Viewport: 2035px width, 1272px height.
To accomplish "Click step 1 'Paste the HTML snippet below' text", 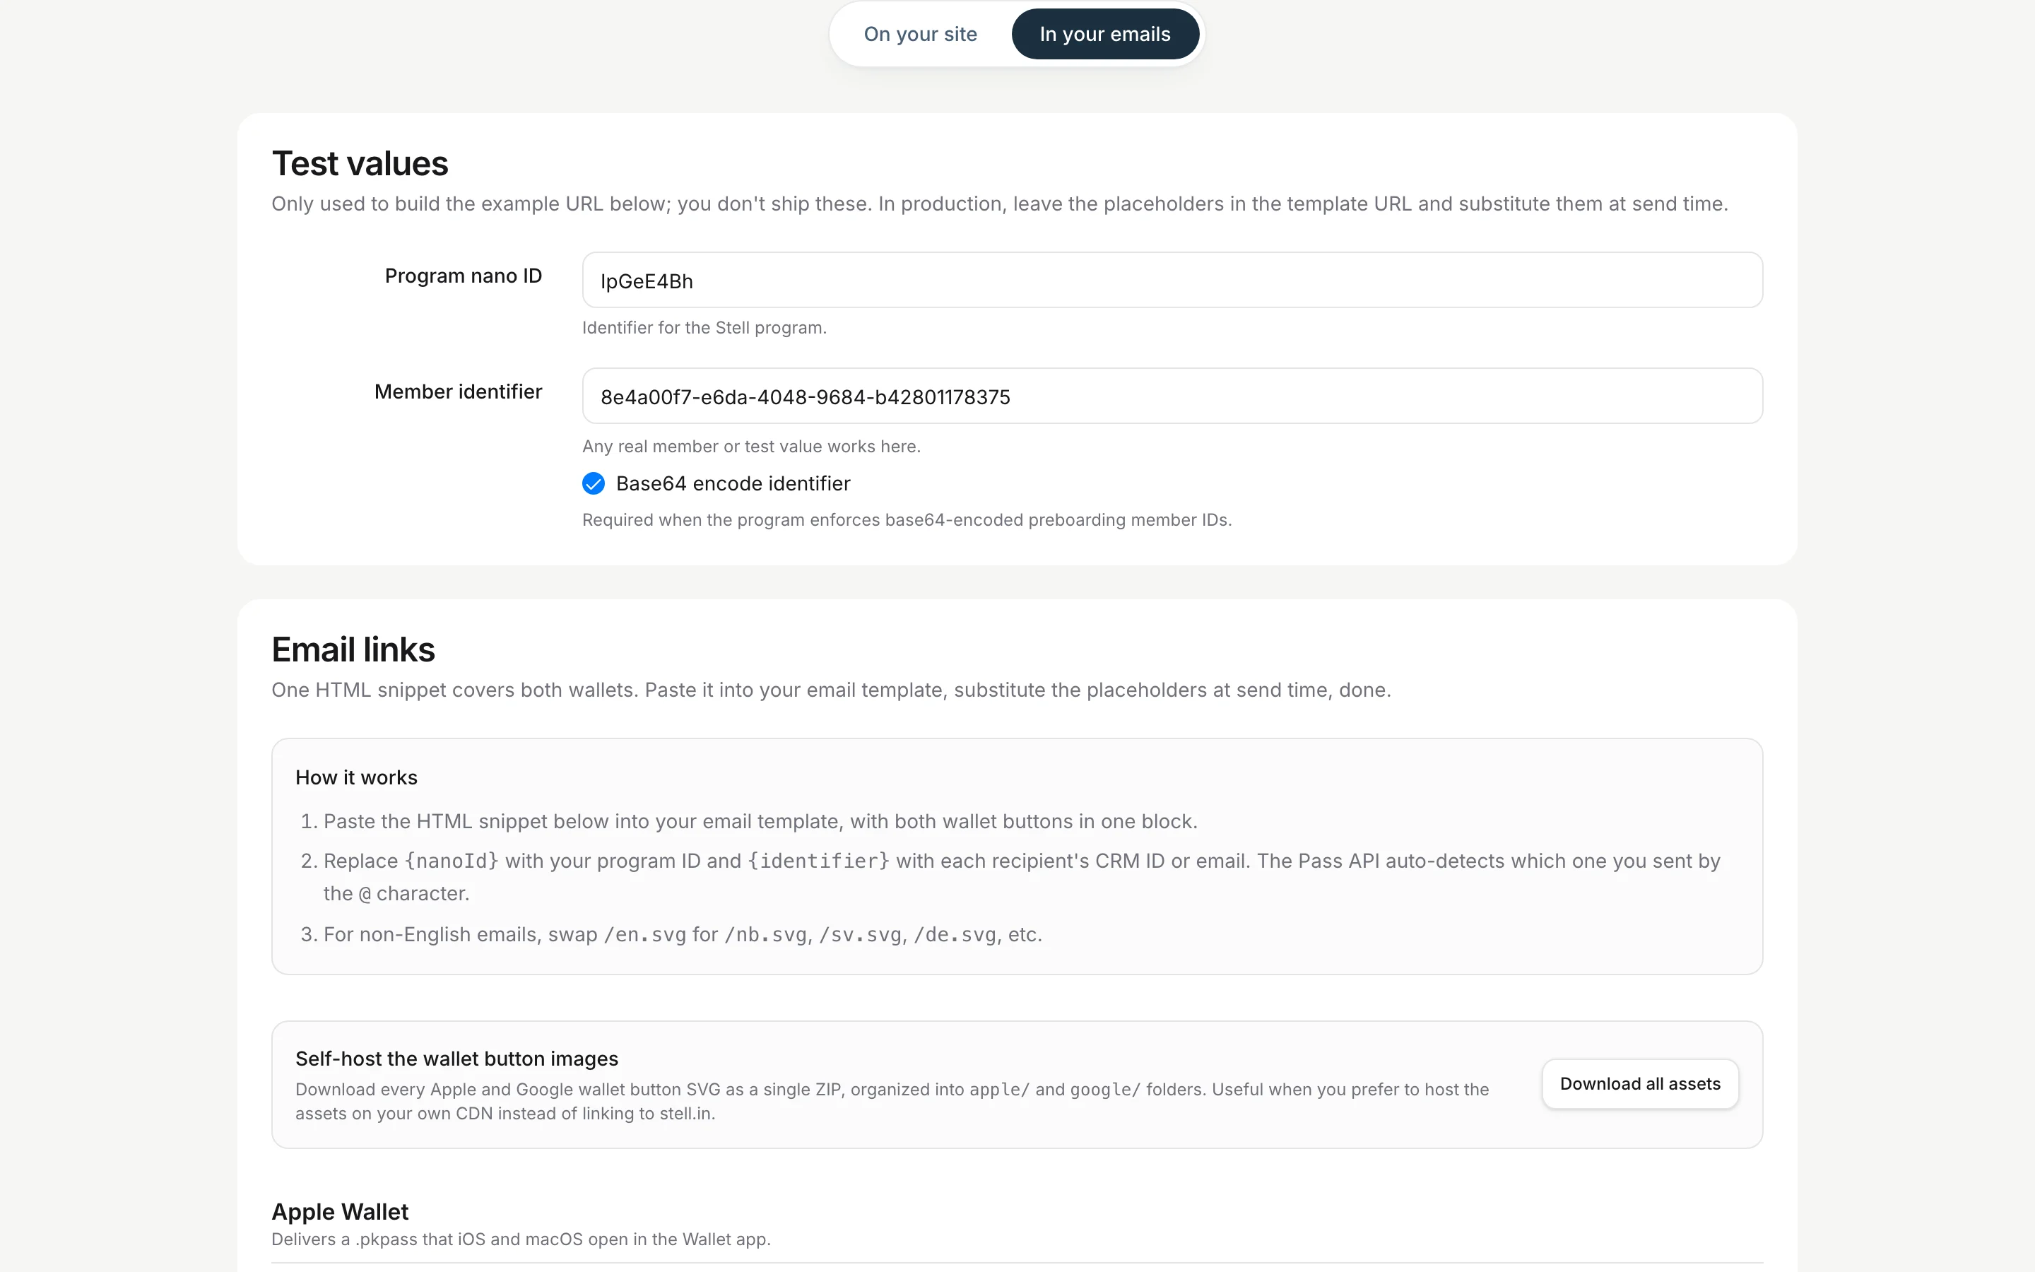I will tap(760, 822).
